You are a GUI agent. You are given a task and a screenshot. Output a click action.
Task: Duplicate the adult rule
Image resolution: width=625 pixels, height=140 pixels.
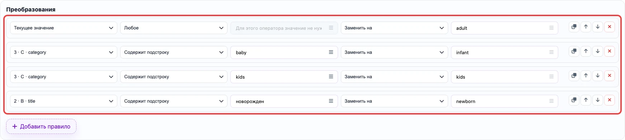pos(574,27)
